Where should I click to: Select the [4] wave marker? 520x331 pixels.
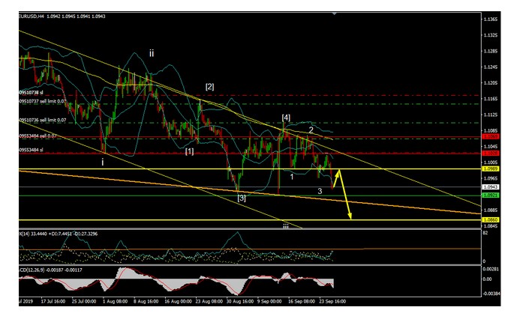coord(286,118)
